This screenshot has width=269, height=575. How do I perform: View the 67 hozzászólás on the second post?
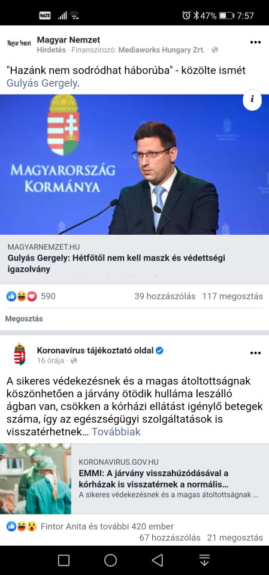point(170,538)
